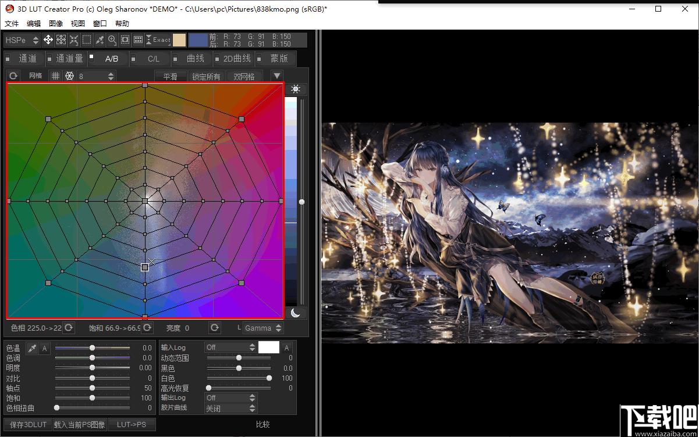Viewport: 699px width, 437px height.
Task: Activate the dashed rectangle selection tool
Action: (87, 40)
